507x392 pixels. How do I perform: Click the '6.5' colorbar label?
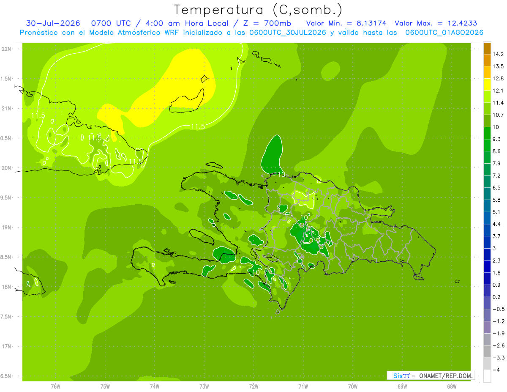[x=496, y=188]
